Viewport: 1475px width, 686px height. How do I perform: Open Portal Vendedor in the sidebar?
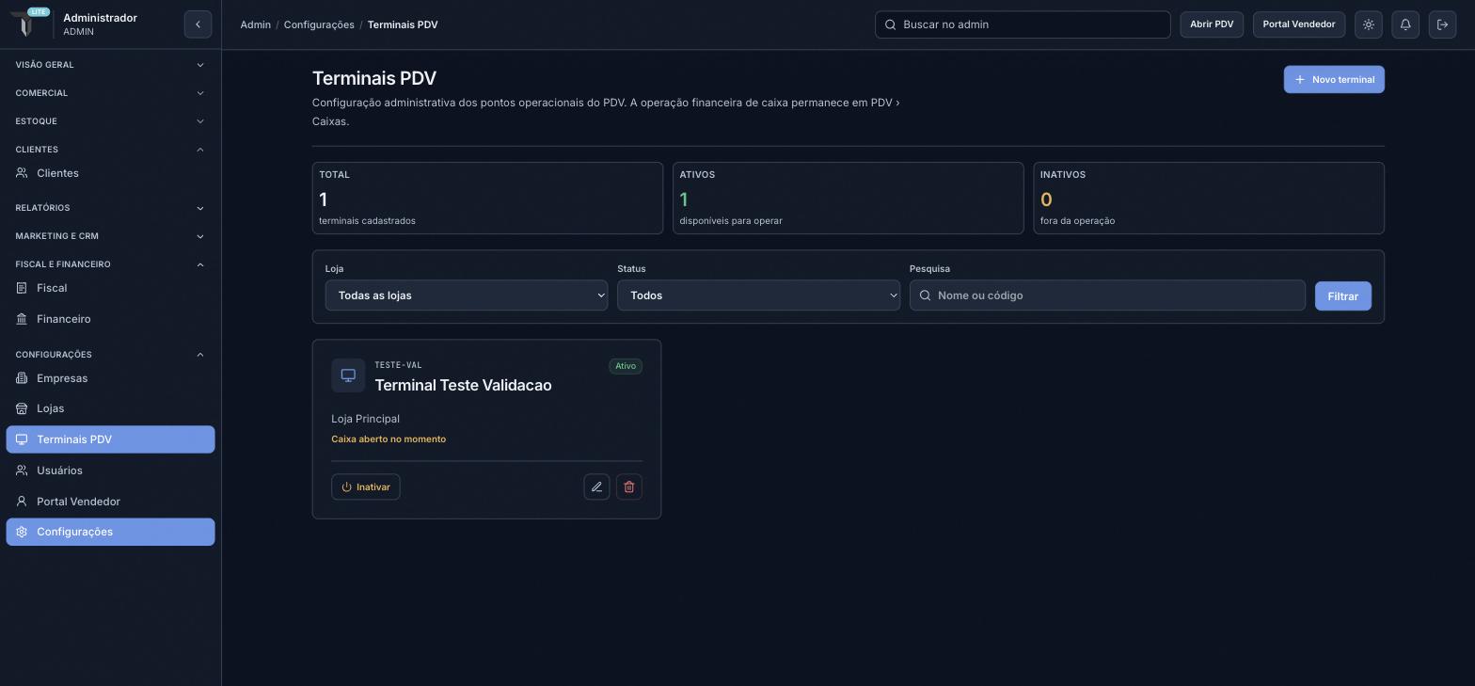110,502
